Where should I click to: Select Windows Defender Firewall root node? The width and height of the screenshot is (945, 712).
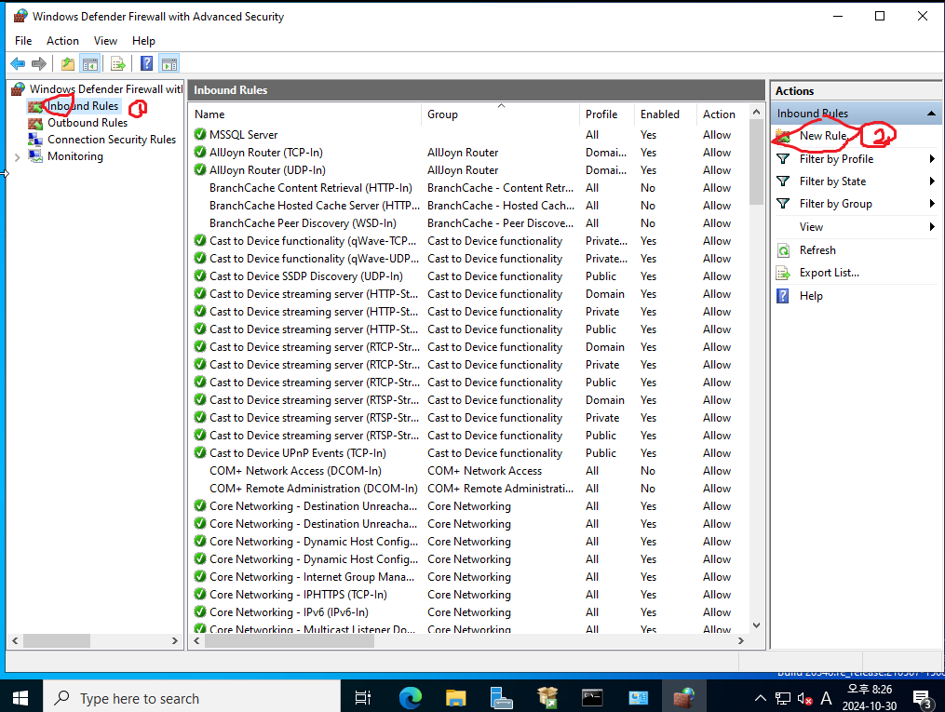pyautogui.click(x=106, y=89)
